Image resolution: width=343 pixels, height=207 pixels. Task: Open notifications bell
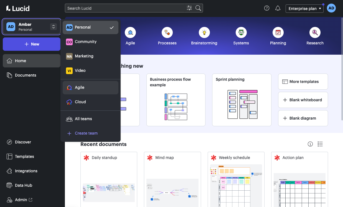[278, 8]
